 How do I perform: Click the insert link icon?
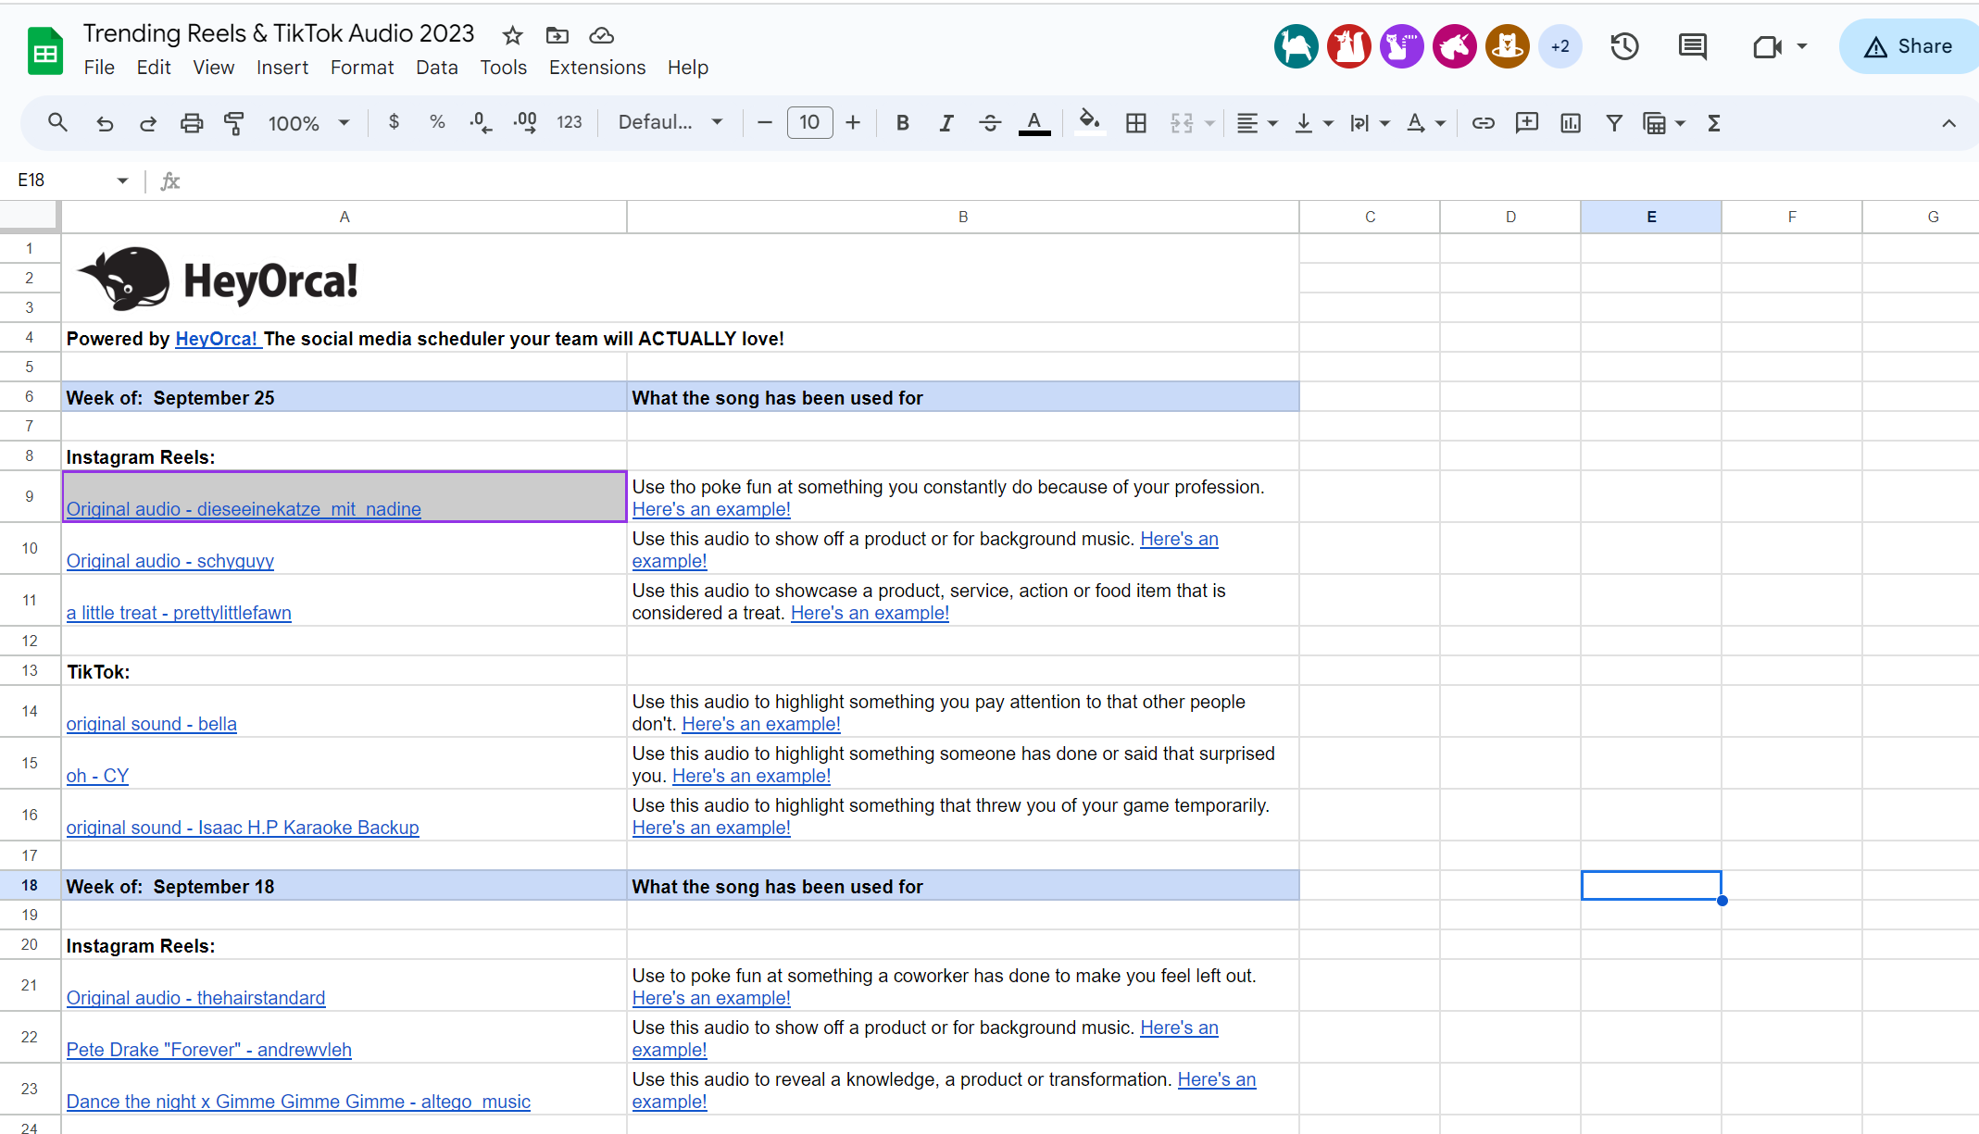pos(1483,123)
